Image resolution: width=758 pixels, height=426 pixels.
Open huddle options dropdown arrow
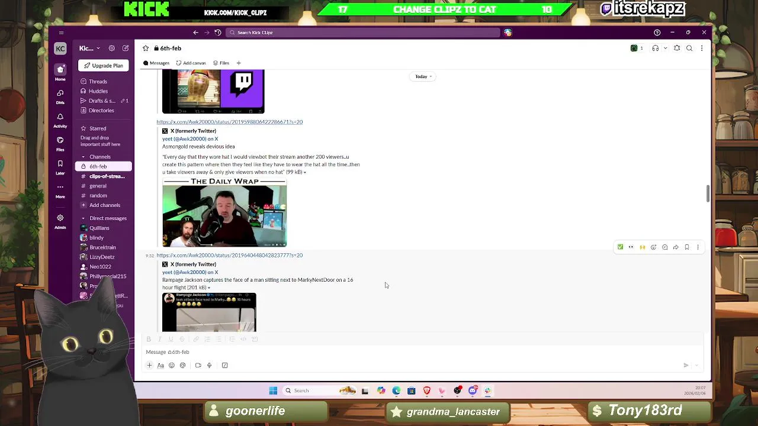pyautogui.click(x=665, y=48)
